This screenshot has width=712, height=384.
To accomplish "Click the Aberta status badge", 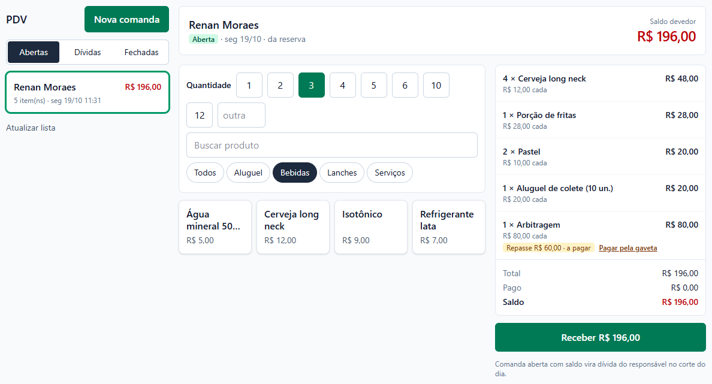I will pos(203,40).
